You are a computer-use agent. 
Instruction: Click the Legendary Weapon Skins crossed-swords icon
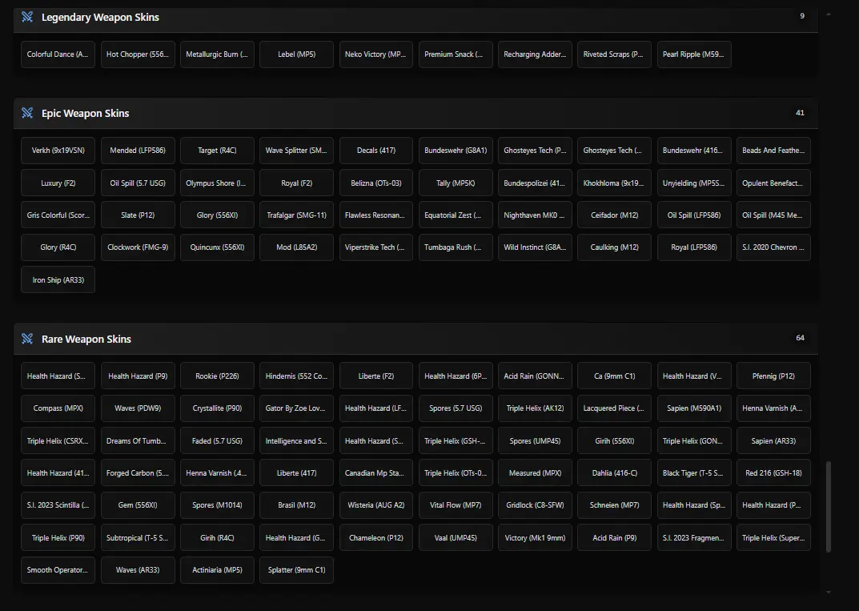(x=27, y=17)
